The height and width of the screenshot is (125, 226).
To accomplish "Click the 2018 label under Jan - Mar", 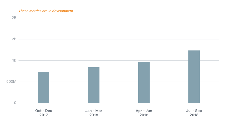I will point(94,115).
